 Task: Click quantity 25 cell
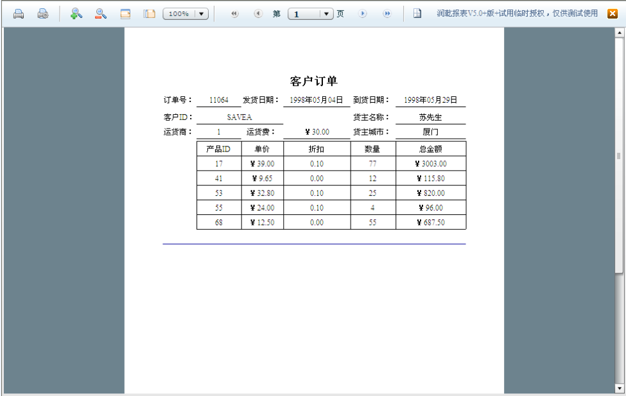pos(373,193)
